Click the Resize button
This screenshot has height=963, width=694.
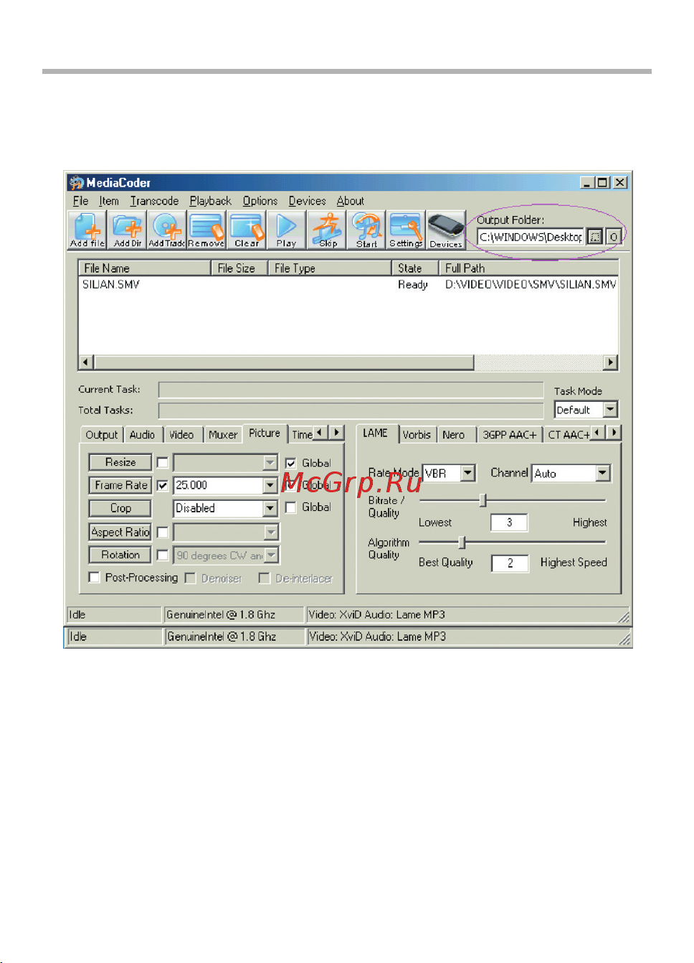(x=120, y=462)
